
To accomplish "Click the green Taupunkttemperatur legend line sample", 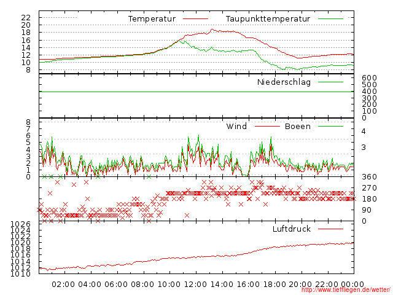I will [x=330, y=19].
